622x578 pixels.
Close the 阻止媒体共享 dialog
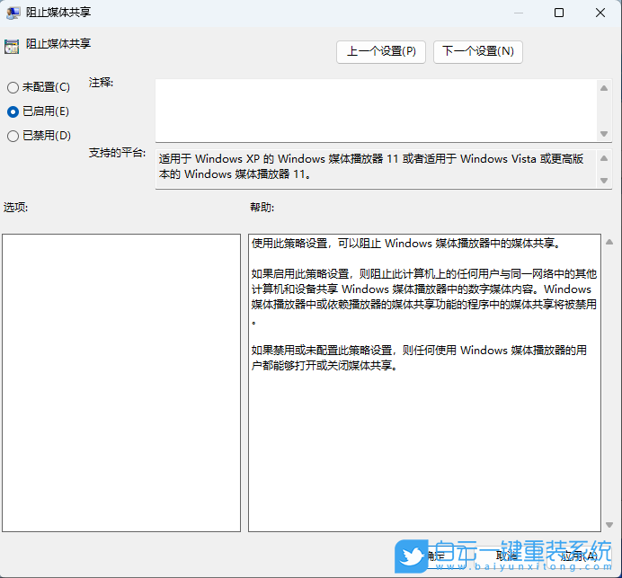click(600, 13)
